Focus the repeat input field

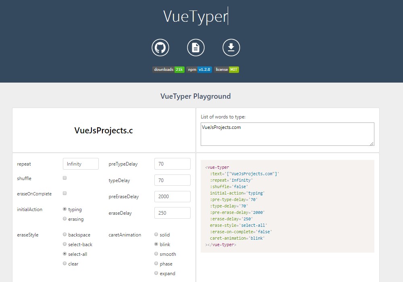pos(81,164)
